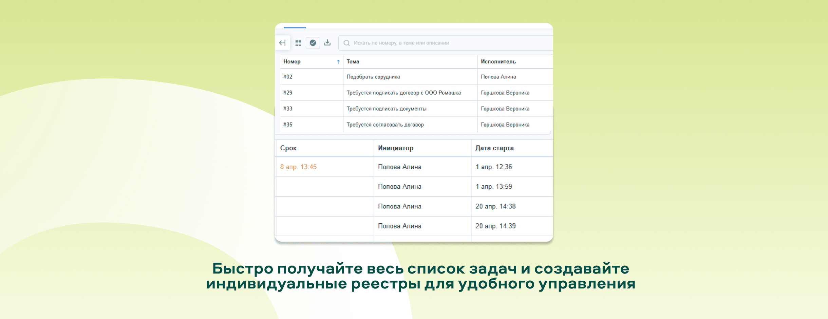
Task: Select the active tab with the blue underline
Action: point(295,27)
